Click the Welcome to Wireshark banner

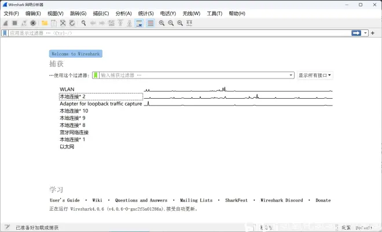(75, 54)
